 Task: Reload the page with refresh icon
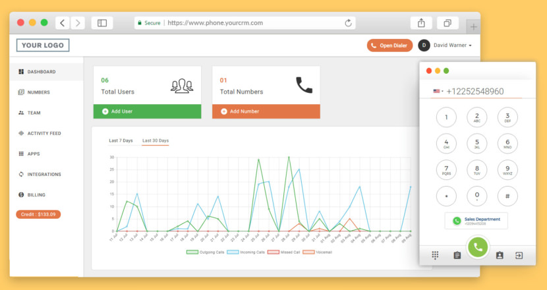click(348, 23)
